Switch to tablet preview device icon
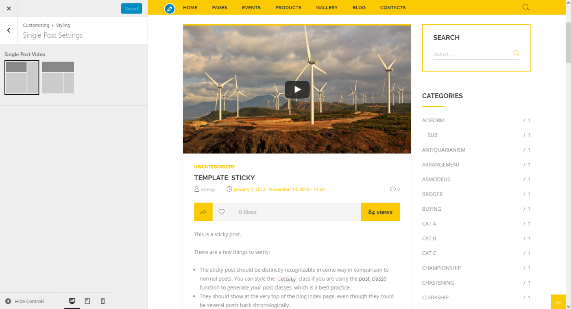 pos(87,301)
